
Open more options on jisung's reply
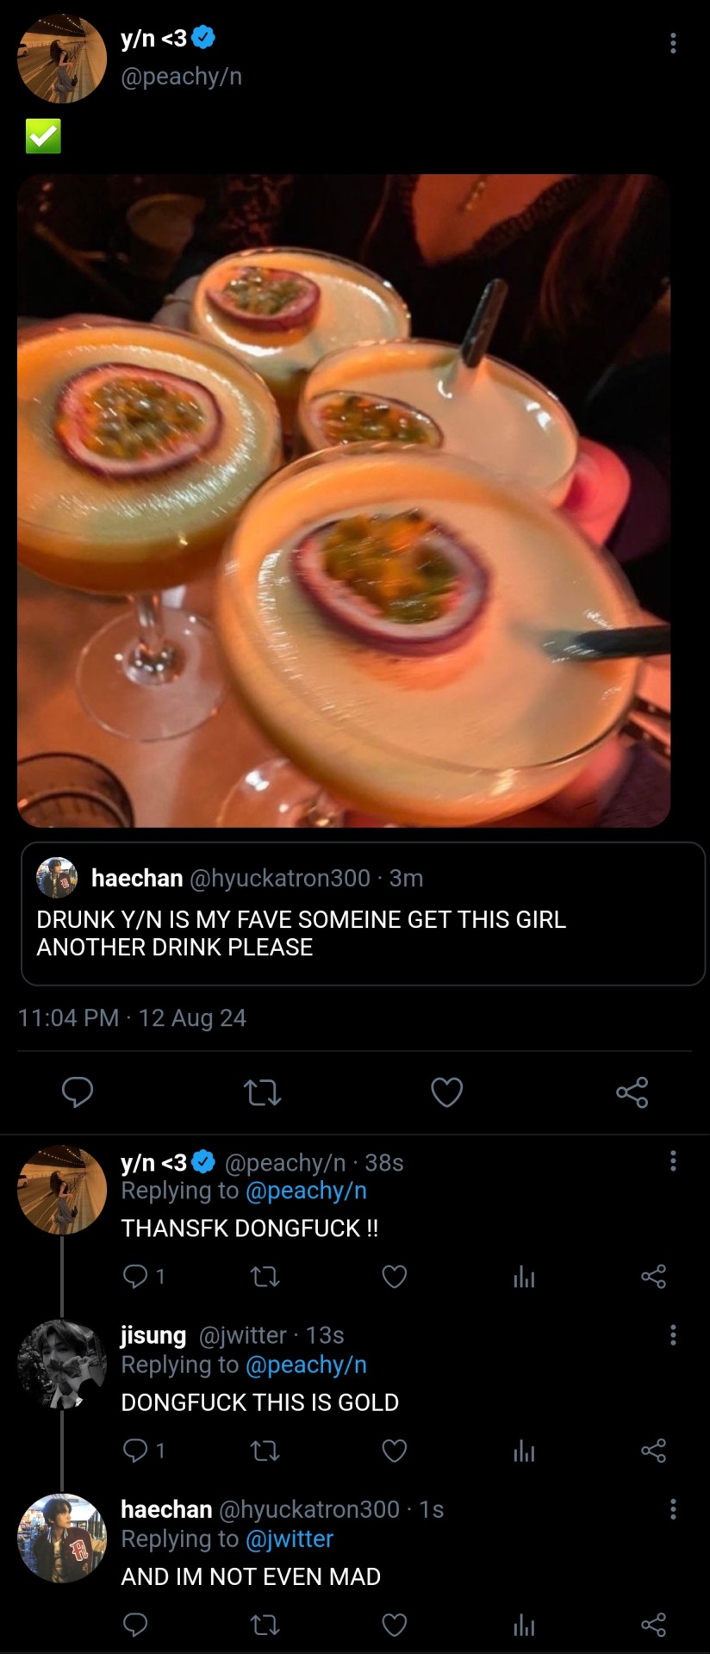[673, 1335]
